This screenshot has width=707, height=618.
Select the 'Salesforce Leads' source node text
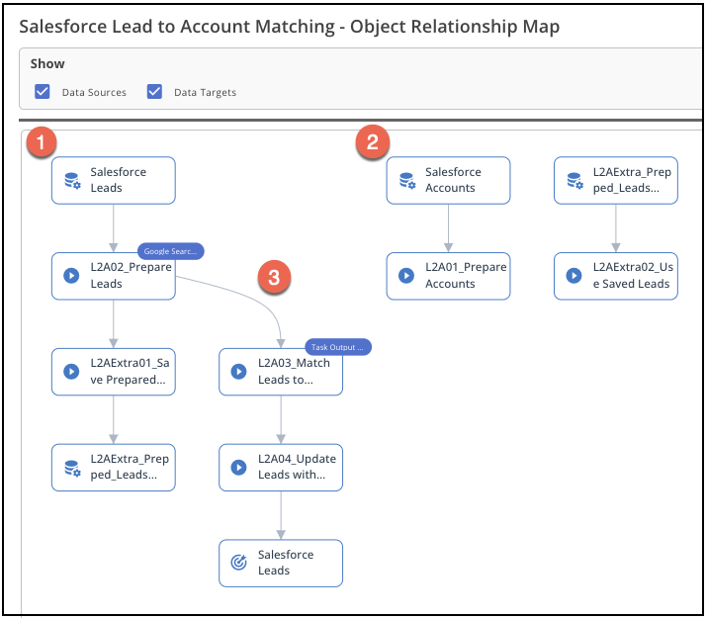coord(118,180)
